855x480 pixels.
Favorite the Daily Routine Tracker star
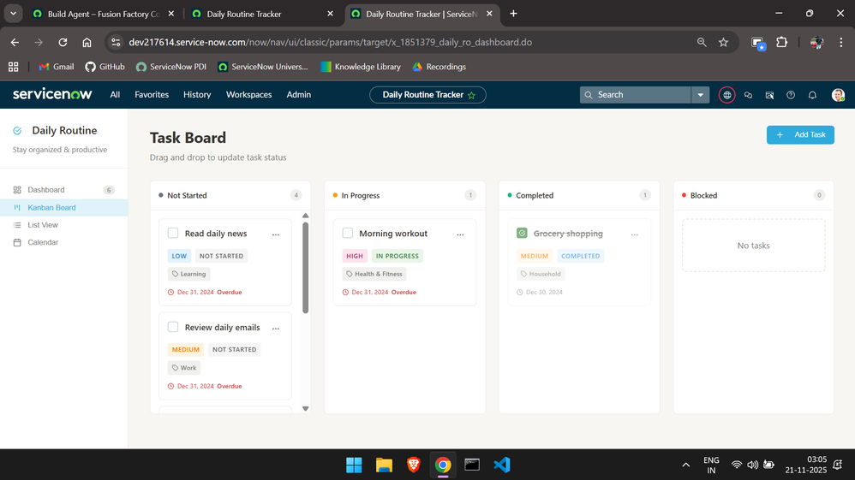click(472, 95)
